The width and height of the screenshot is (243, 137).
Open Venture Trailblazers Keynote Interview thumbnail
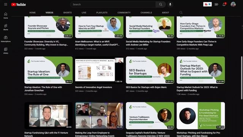tap(150, 116)
